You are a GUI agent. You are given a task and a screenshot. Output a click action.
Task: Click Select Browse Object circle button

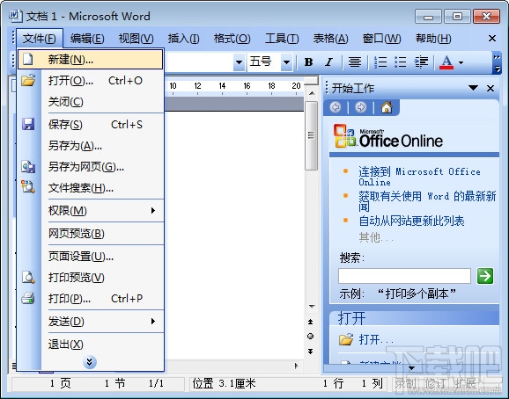pos(311,337)
